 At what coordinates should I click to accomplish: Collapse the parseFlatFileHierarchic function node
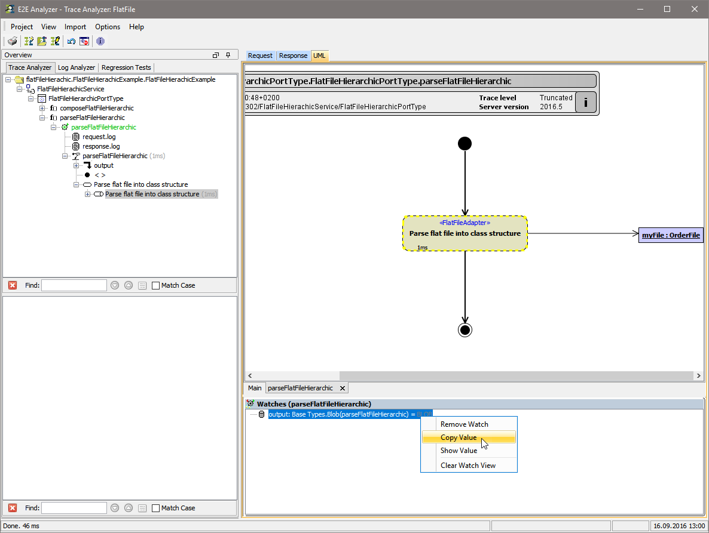pos(42,118)
